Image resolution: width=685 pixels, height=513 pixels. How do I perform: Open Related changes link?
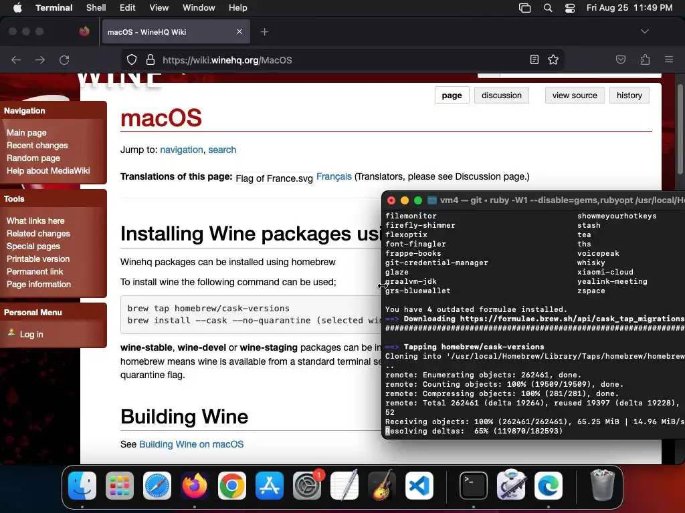click(x=38, y=233)
